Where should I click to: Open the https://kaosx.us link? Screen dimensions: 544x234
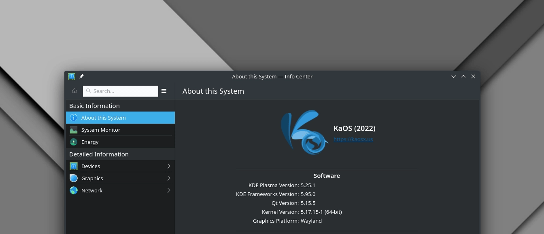pyautogui.click(x=353, y=139)
